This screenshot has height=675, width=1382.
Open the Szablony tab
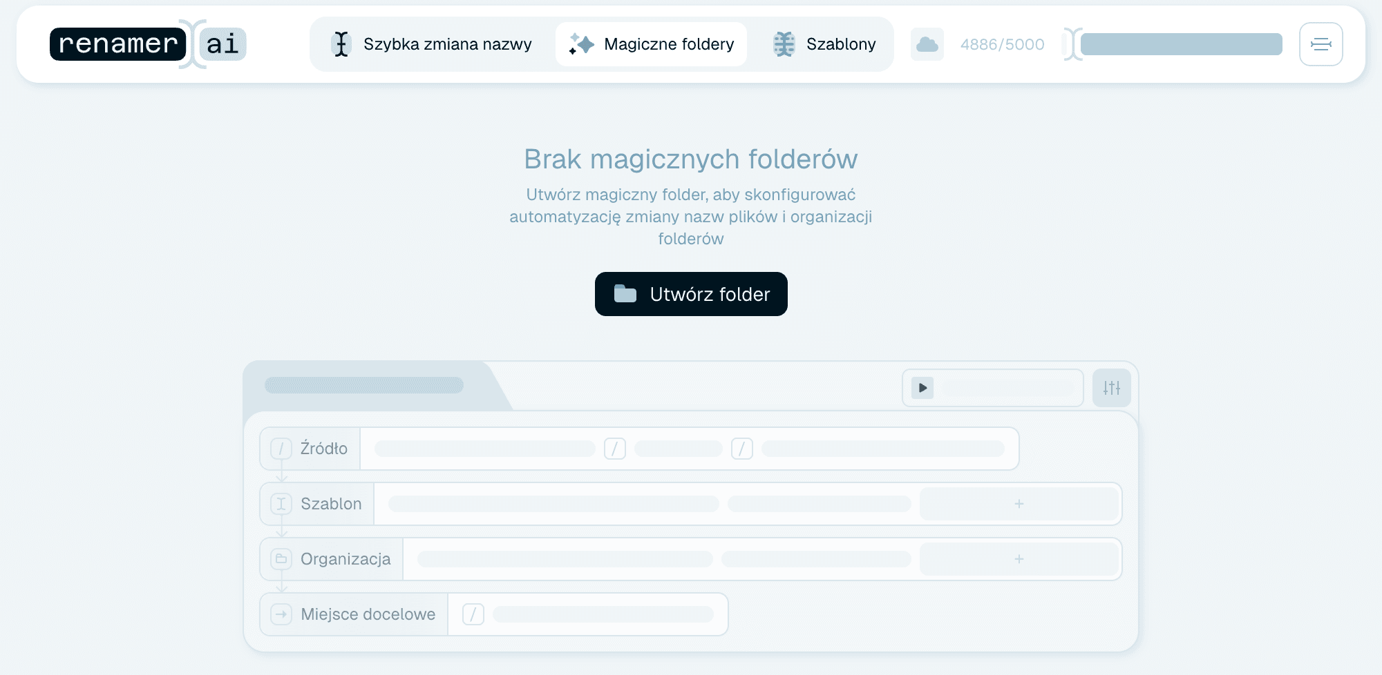(824, 44)
